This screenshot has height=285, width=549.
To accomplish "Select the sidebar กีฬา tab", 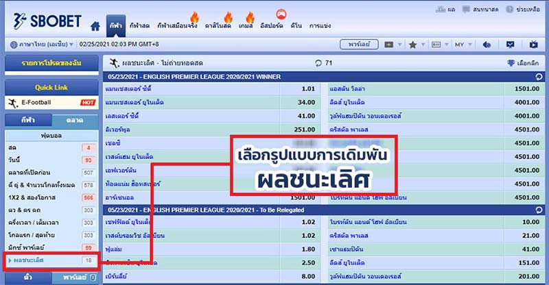I will [x=28, y=120].
